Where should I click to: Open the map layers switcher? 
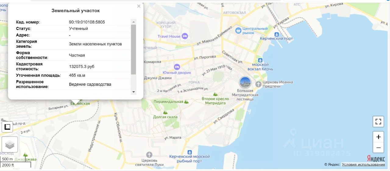pos(10,145)
